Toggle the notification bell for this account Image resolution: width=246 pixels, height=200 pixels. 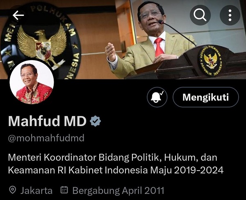(x=157, y=97)
